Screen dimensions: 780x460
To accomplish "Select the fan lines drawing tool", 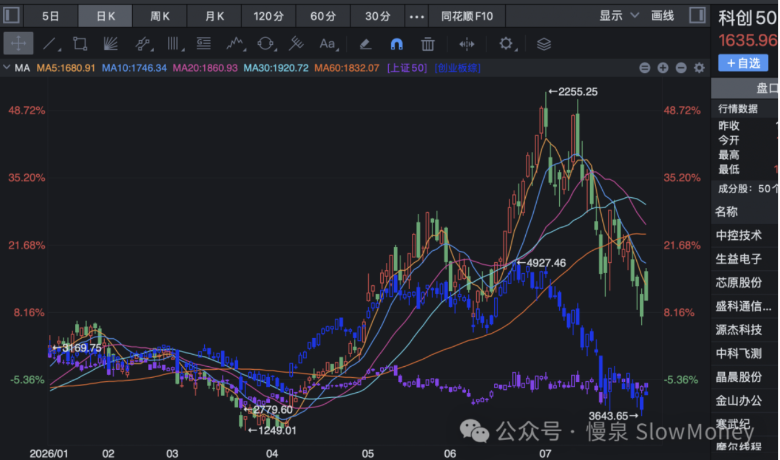I will click(x=110, y=44).
